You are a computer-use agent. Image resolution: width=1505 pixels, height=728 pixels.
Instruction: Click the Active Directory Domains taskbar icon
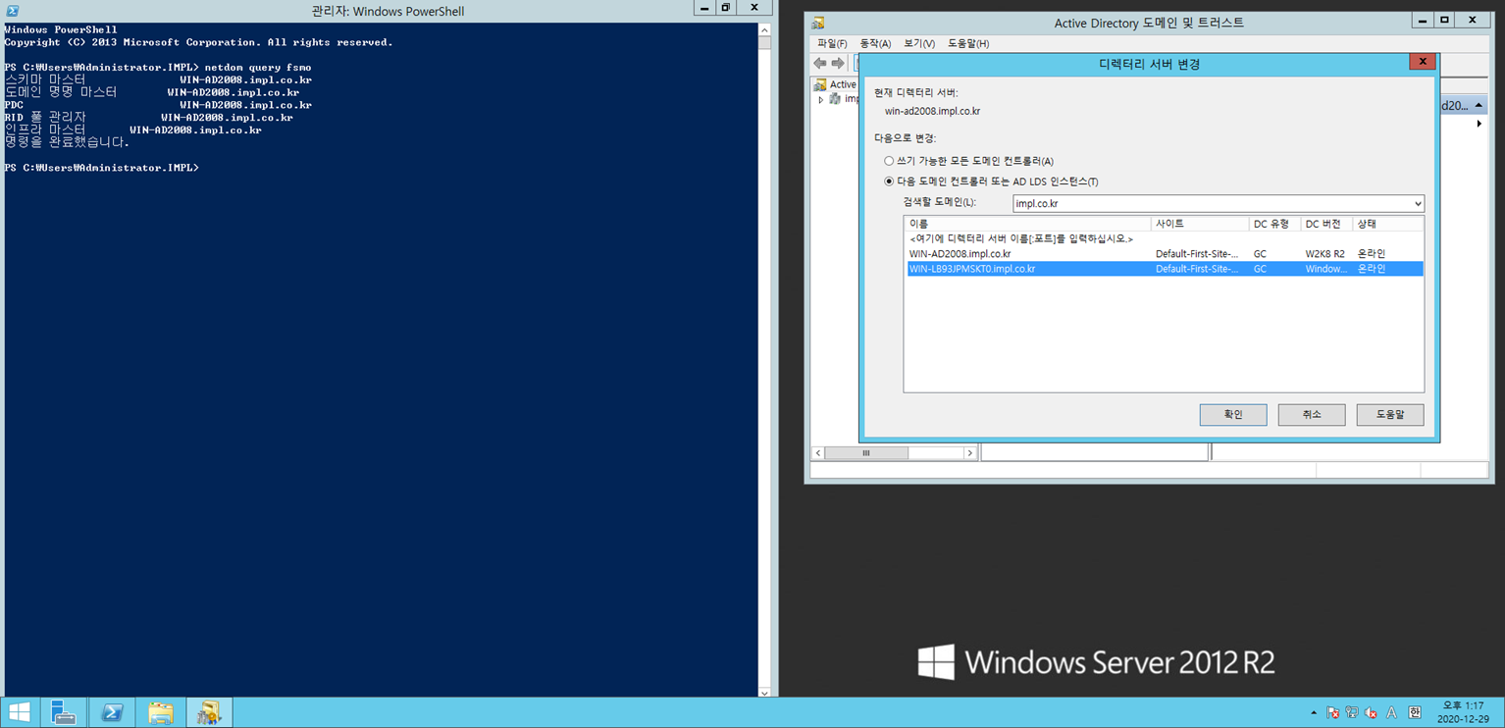tap(208, 712)
